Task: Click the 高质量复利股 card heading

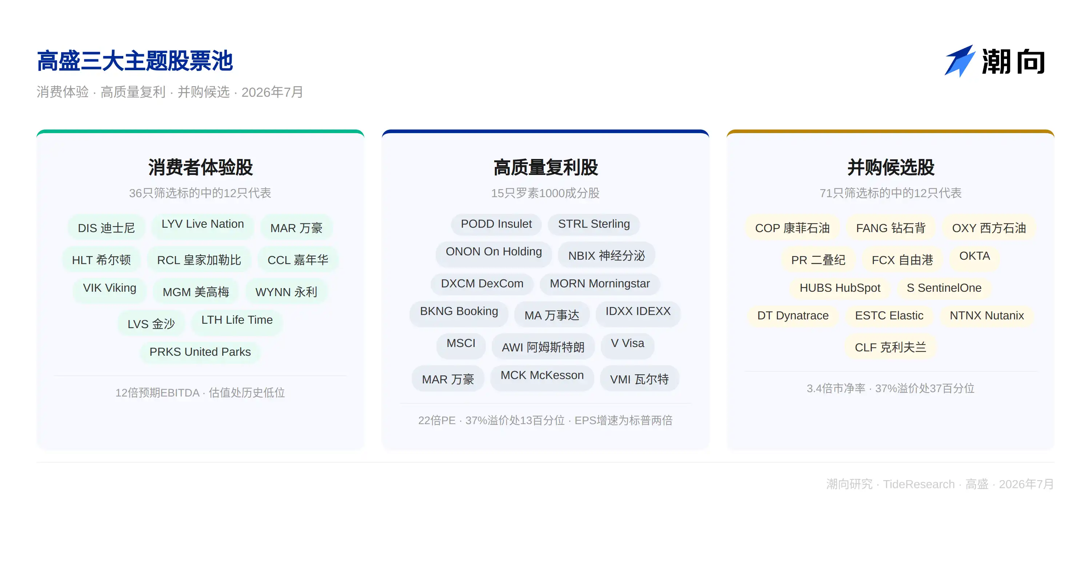Action: point(545,167)
